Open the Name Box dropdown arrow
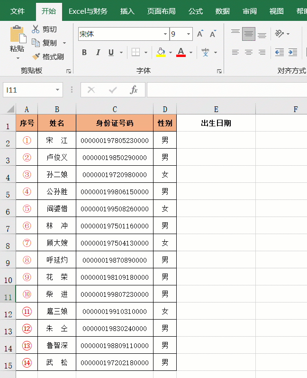 coord(57,90)
